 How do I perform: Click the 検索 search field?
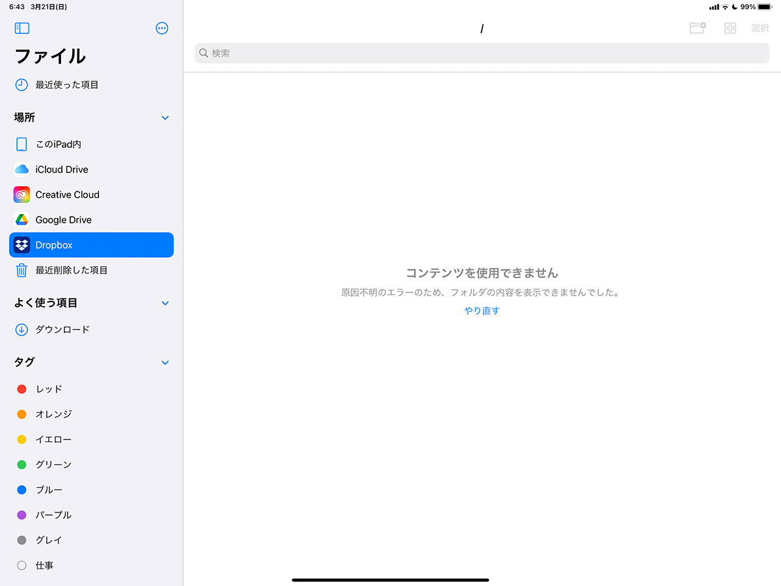tap(482, 53)
